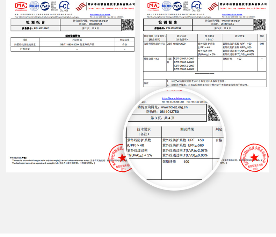Click the QR code inside the magnified circle
Image resolution: width=276 pixels, height=237 pixels.
[214, 113]
